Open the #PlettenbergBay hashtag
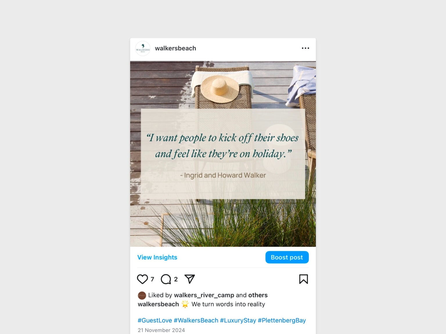This screenshot has height=334, width=446. [282, 320]
